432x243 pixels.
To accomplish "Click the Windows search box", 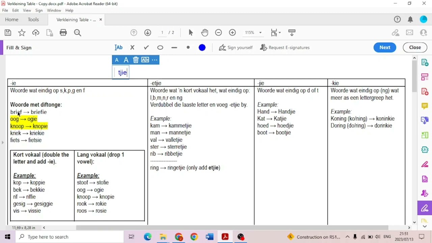I will click(x=69, y=237).
